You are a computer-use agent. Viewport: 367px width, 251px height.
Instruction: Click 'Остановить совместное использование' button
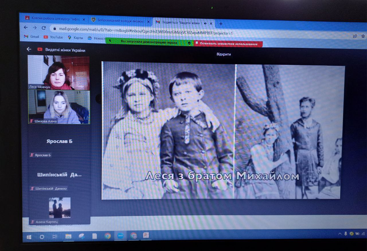click(x=228, y=44)
